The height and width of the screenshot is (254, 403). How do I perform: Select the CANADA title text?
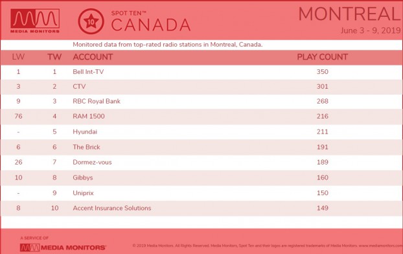[x=150, y=25]
